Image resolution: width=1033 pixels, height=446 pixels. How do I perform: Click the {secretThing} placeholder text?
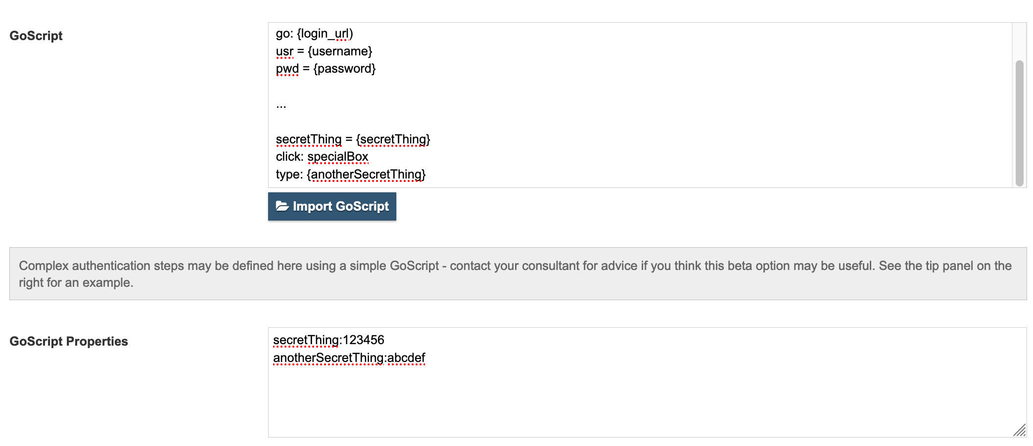(393, 139)
